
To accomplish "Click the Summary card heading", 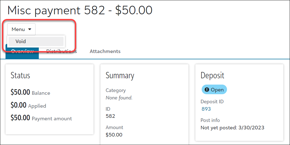I will (x=120, y=76).
